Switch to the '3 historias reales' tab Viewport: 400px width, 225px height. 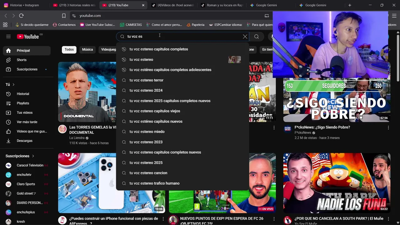pyautogui.click(x=74, y=5)
